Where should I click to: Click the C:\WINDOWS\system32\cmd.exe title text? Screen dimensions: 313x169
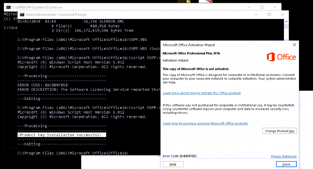coord(37,8)
